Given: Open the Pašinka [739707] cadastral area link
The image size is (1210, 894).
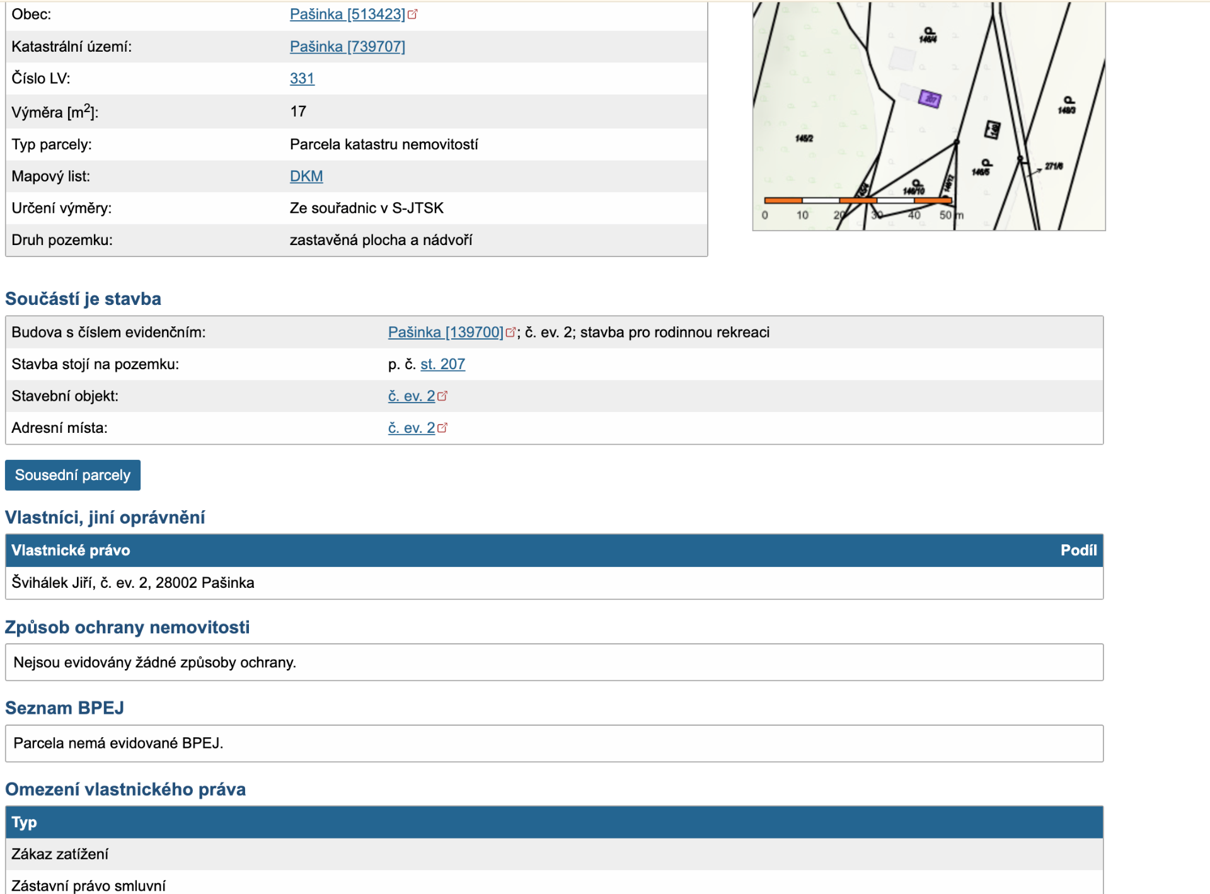Looking at the screenshot, I should coord(347,47).
